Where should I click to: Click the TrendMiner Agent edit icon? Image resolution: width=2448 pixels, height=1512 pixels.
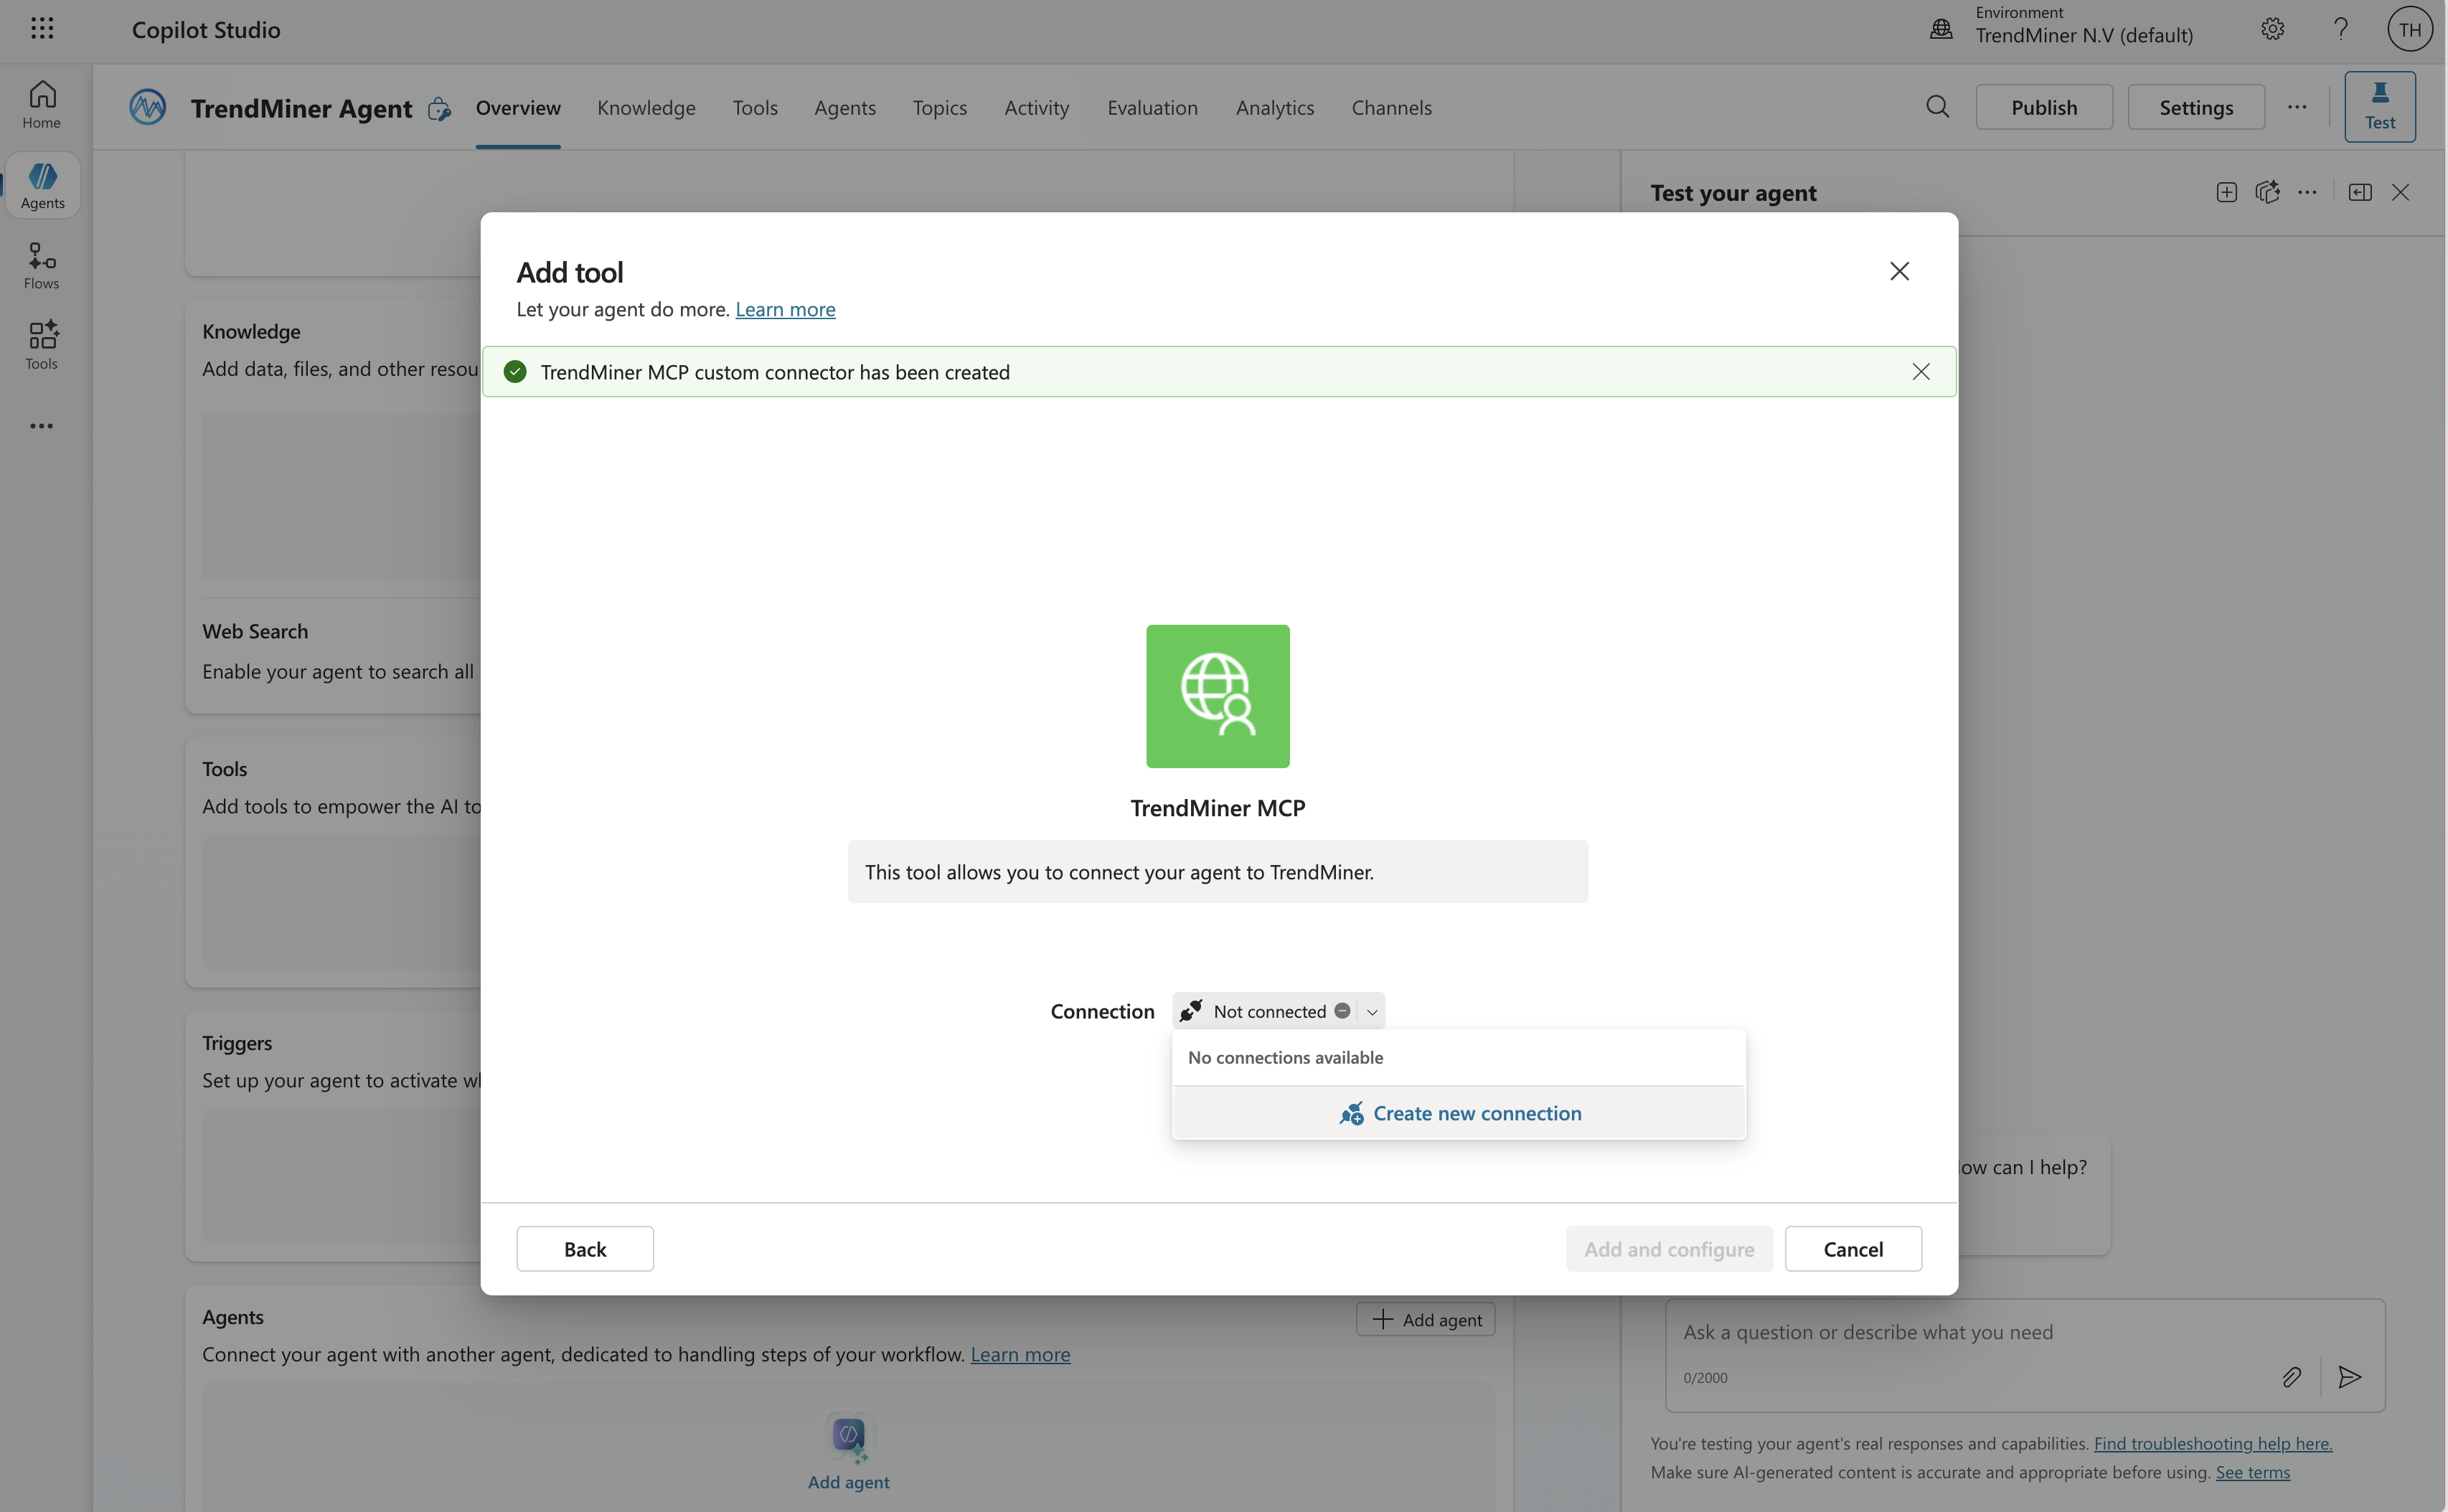tap(439, 109)
